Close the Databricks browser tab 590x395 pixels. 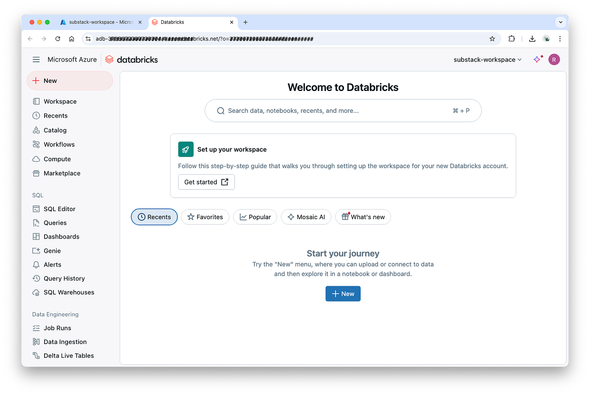pos(232,22)
